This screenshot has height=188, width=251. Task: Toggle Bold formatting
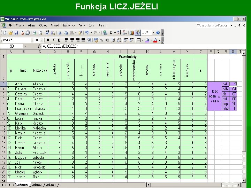point(47,40)
